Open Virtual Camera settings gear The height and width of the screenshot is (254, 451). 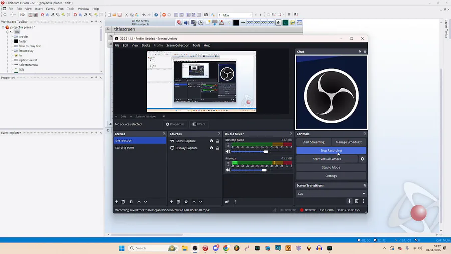point(362,159)
